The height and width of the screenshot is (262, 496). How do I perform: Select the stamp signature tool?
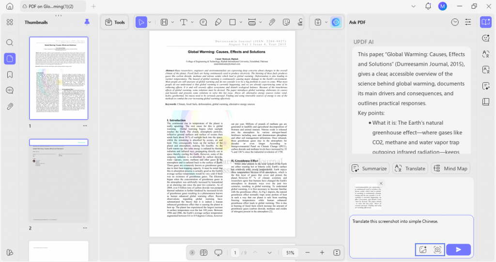tap(300, 22)
